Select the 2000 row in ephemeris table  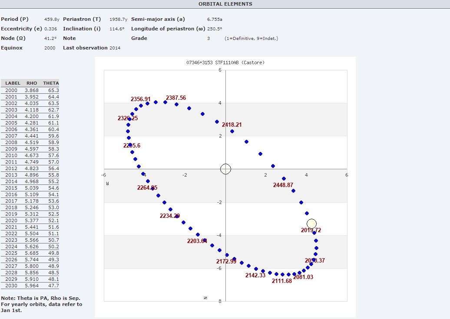(30, 90)
